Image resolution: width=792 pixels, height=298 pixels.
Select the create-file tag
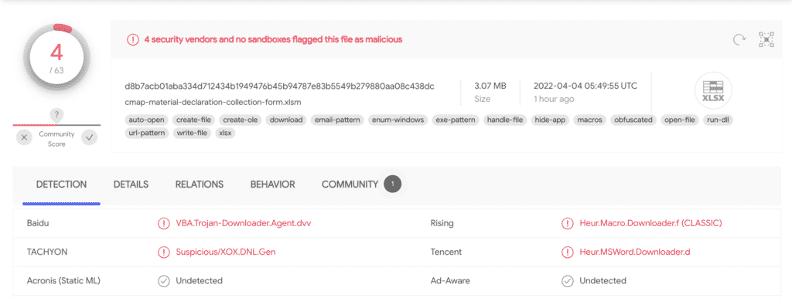194,120
